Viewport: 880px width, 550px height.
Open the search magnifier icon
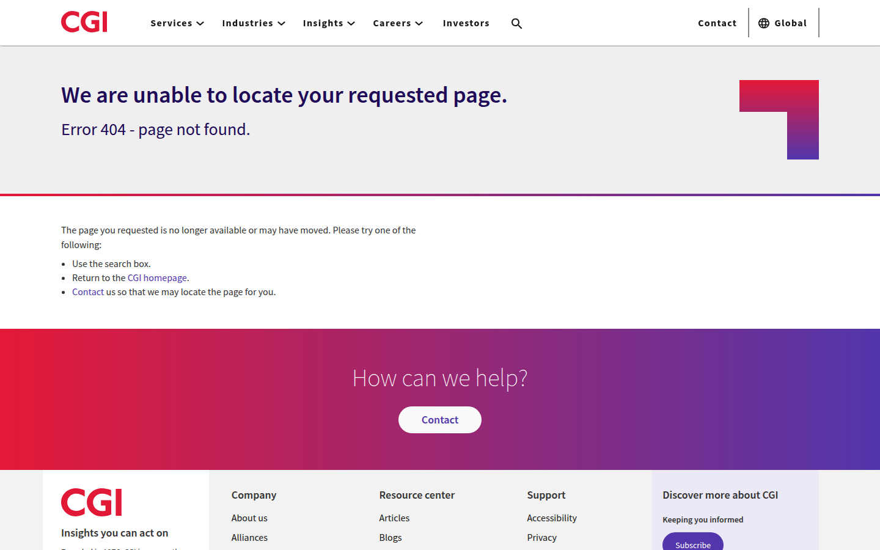coord(516,23)
